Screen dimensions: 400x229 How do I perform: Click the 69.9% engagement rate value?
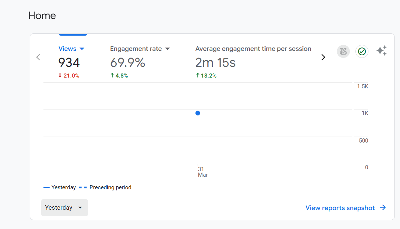(127, 62)
